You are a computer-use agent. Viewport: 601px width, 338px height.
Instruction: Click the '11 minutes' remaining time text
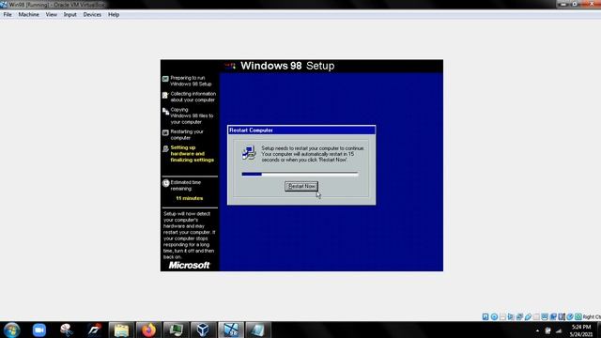coord(190,198)
